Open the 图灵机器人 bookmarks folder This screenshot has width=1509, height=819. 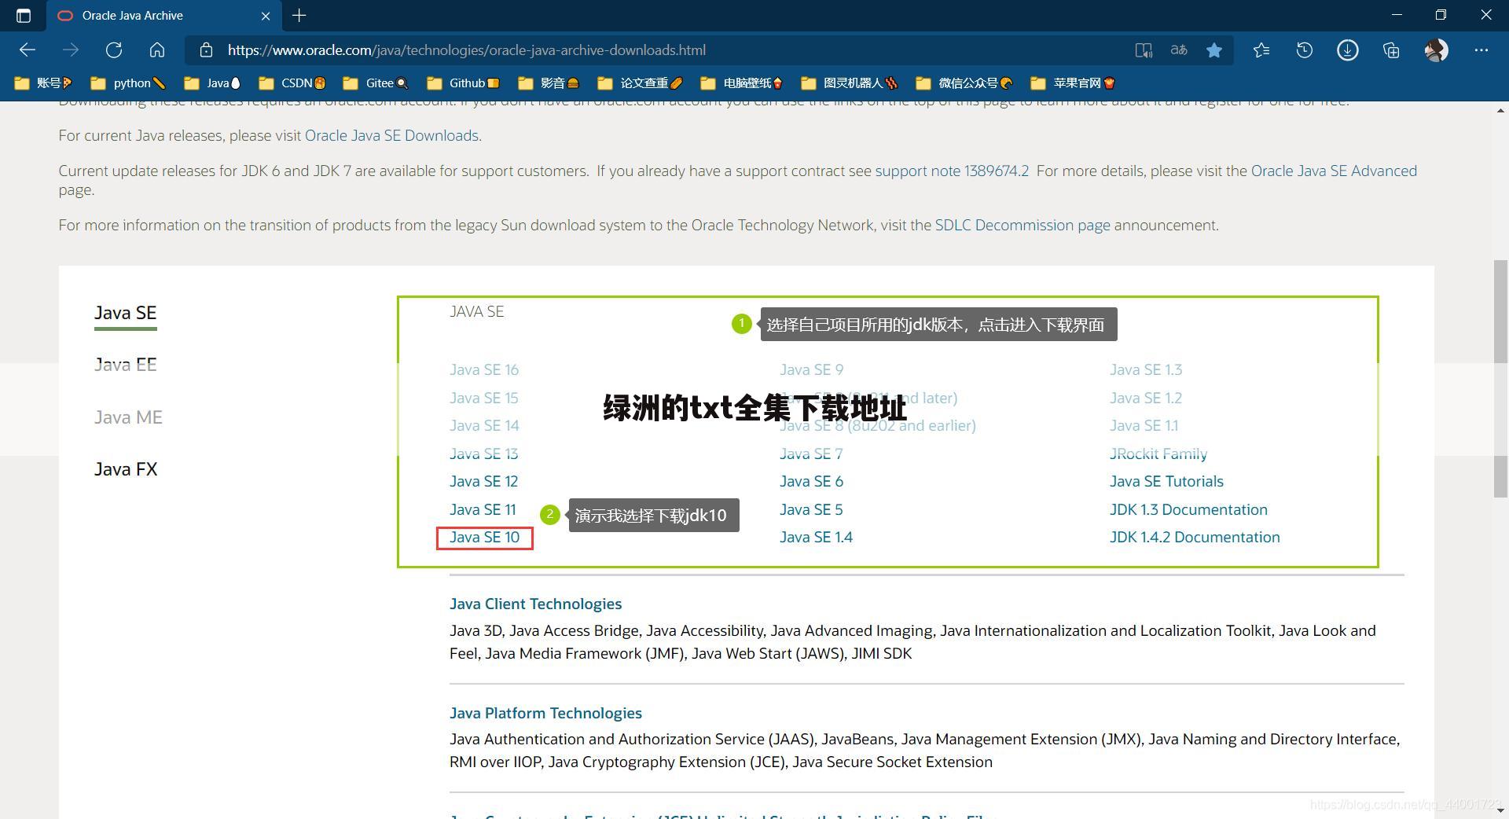(x=849, y=83)
